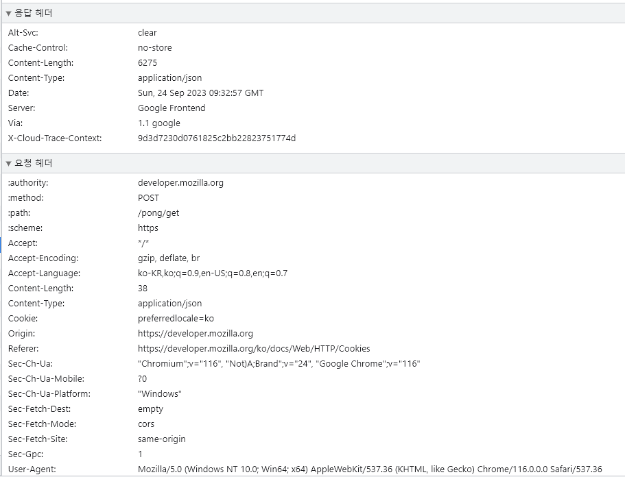
Task: Collapse the 응답 헤더 section triangle
Action: 8,14
